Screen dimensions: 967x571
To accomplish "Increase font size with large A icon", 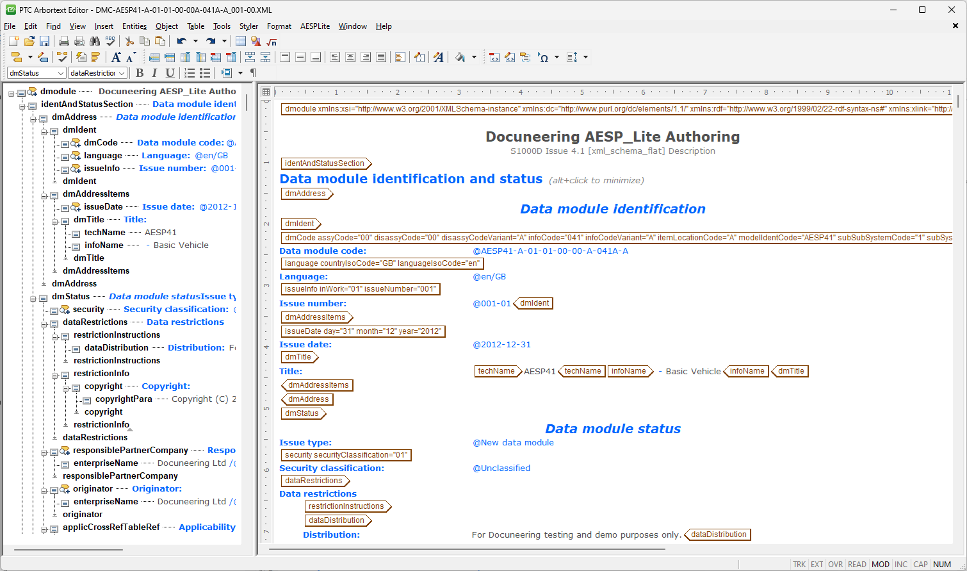I will [x=116, y=57].
